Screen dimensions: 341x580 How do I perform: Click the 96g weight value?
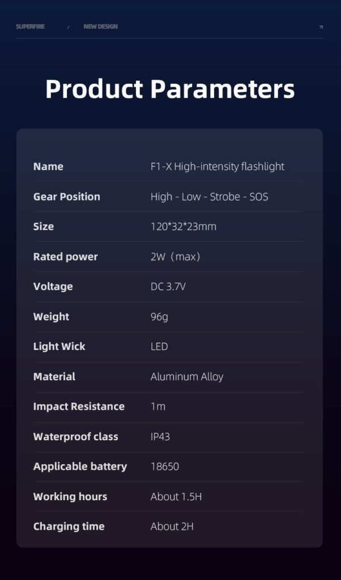coord(159,317)
